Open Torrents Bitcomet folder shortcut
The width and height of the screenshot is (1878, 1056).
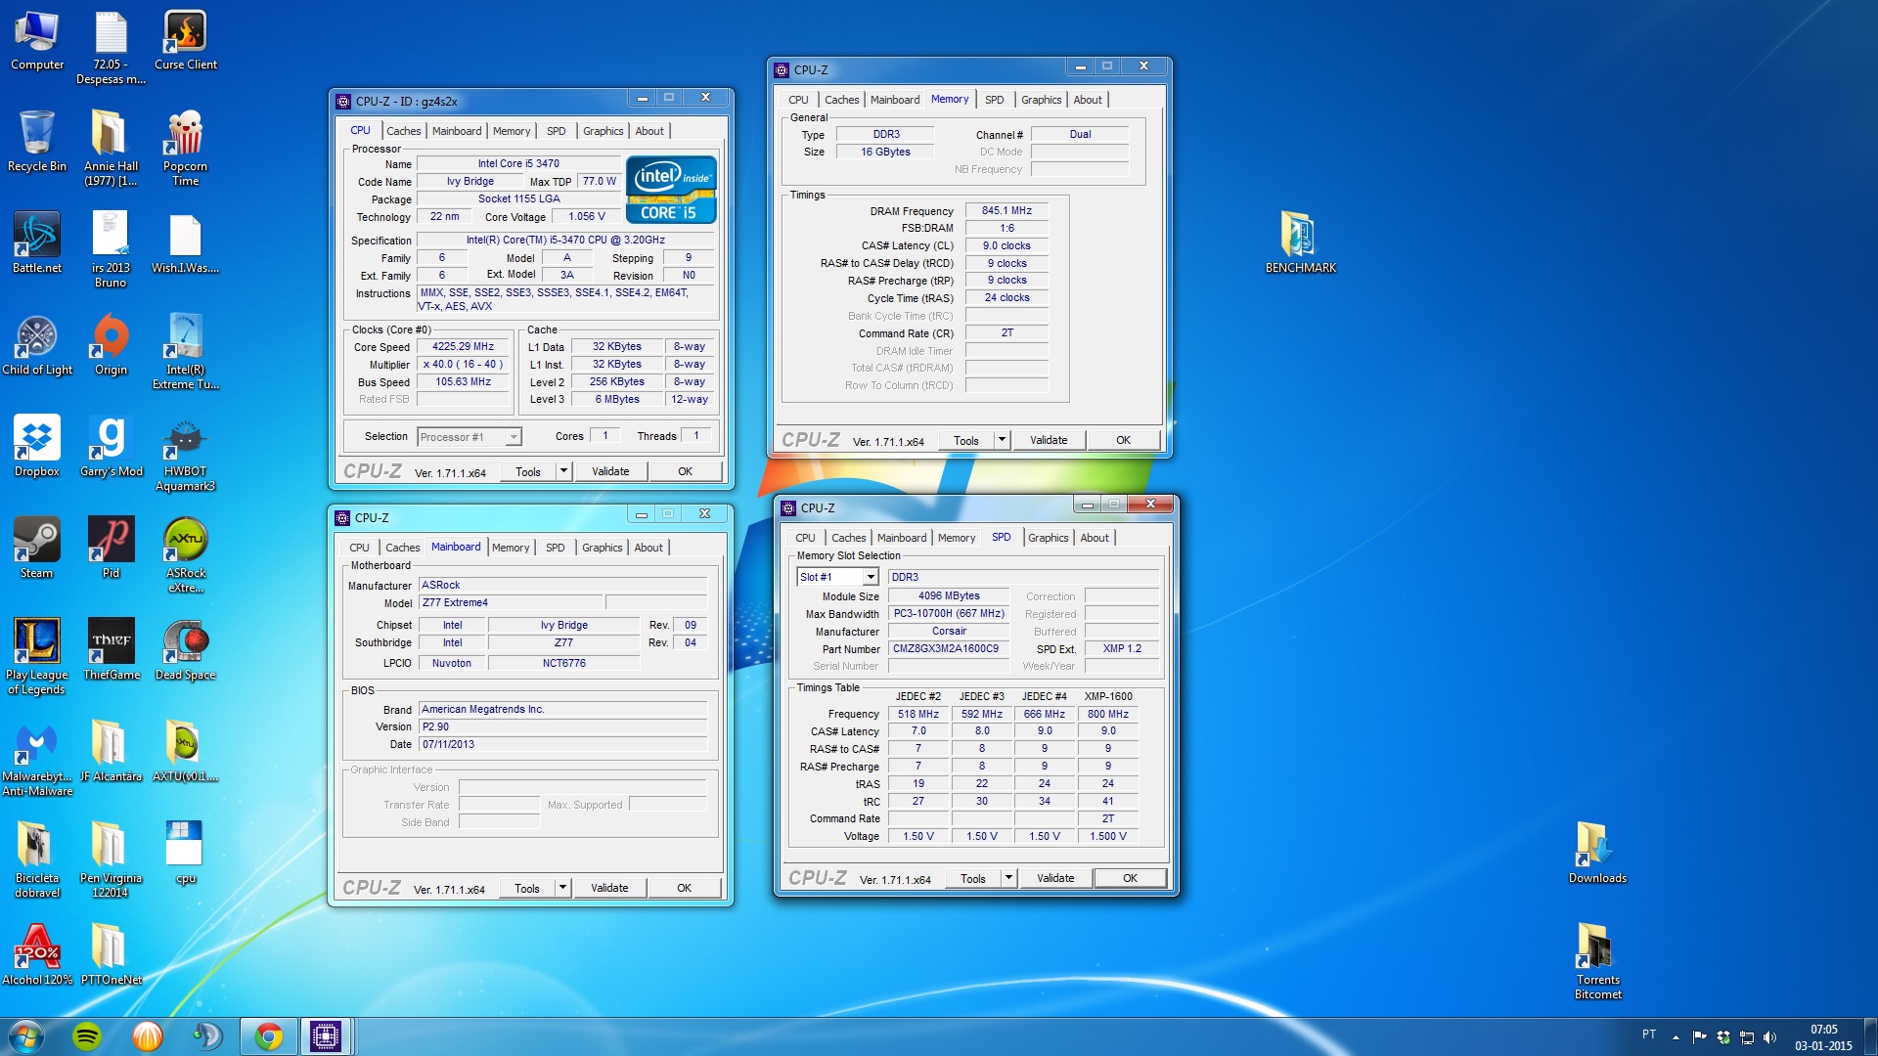(1597, 962)
